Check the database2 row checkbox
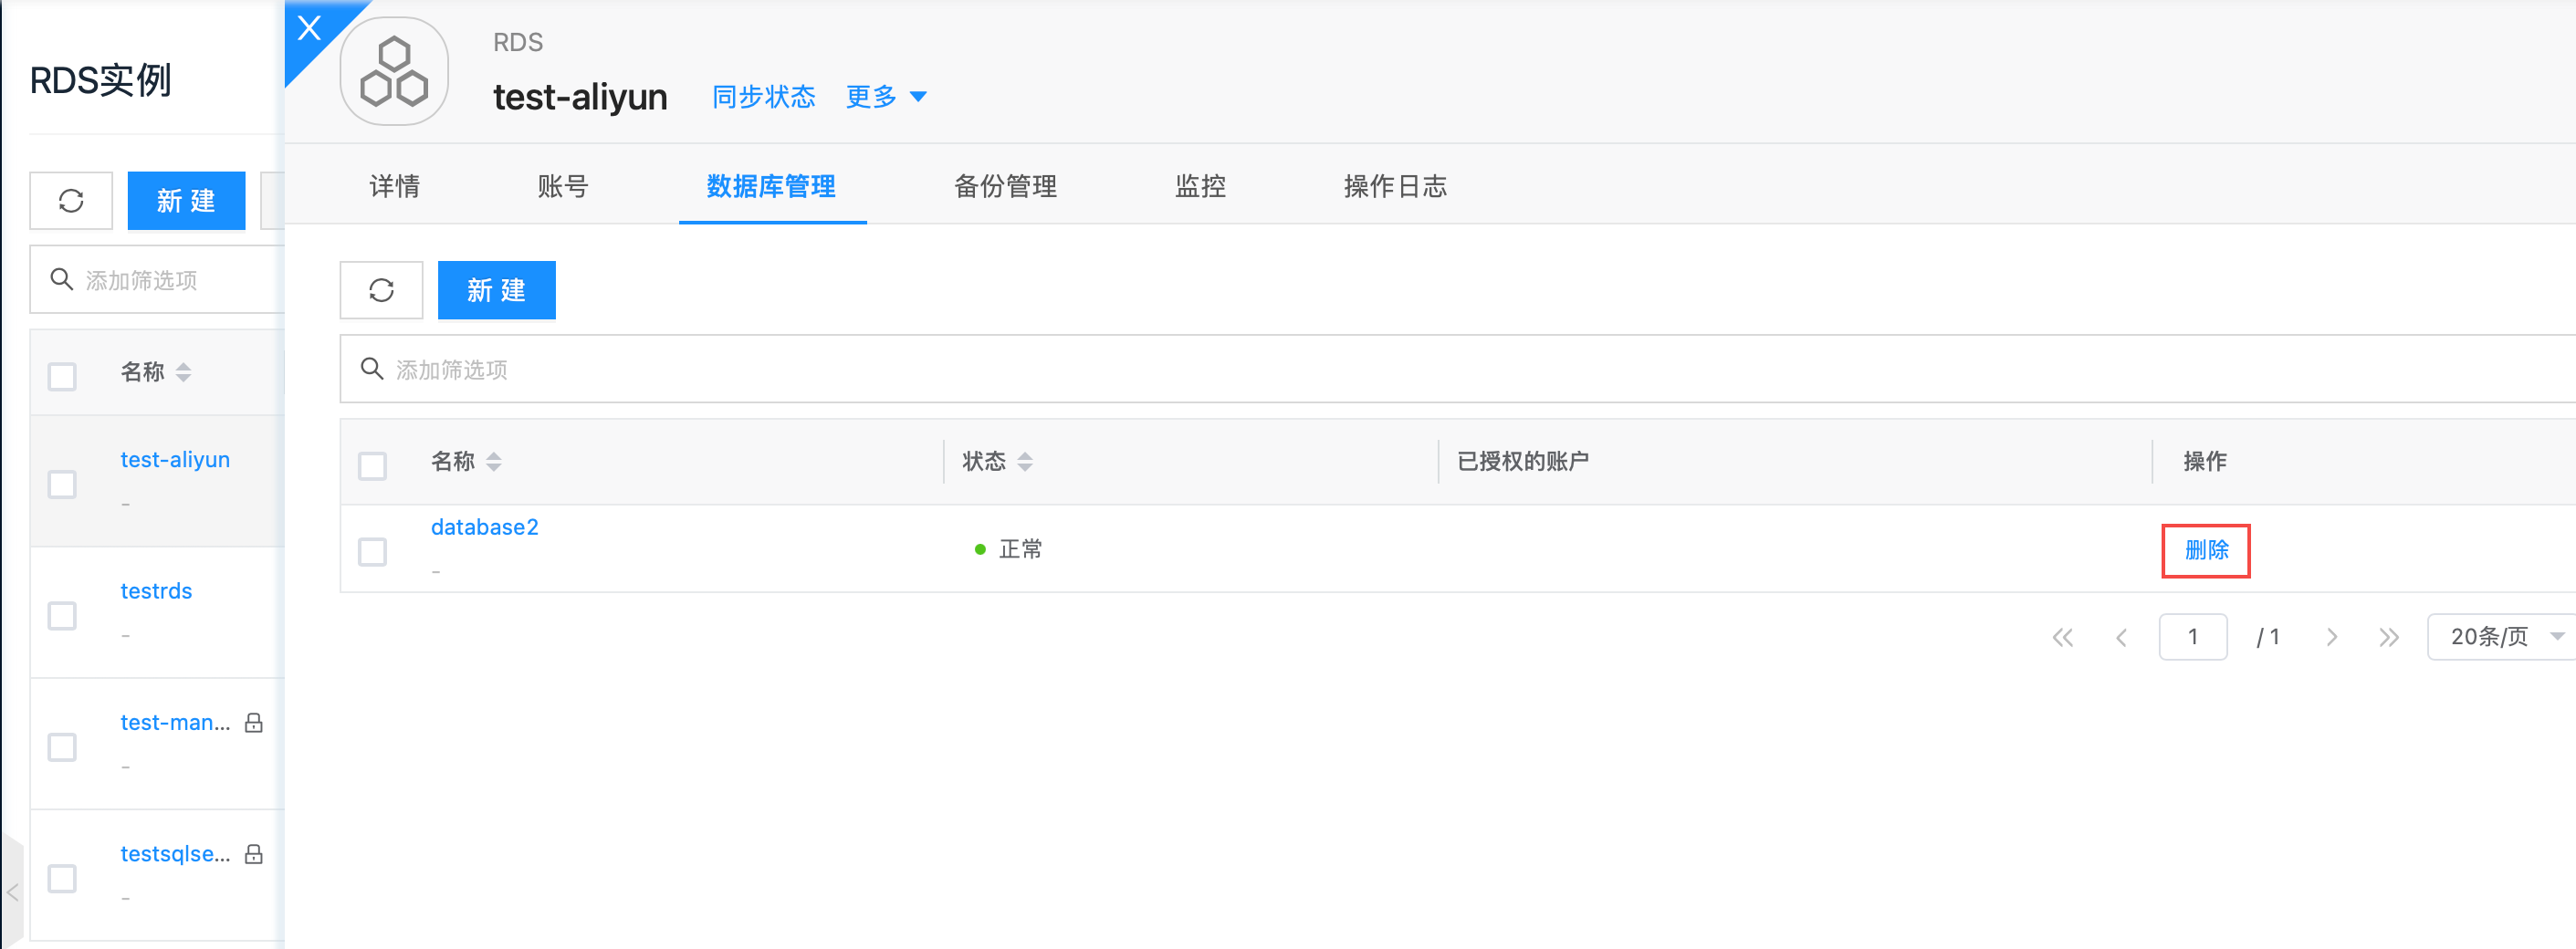This screenshot has width=2576, height=949. (372, 551)
